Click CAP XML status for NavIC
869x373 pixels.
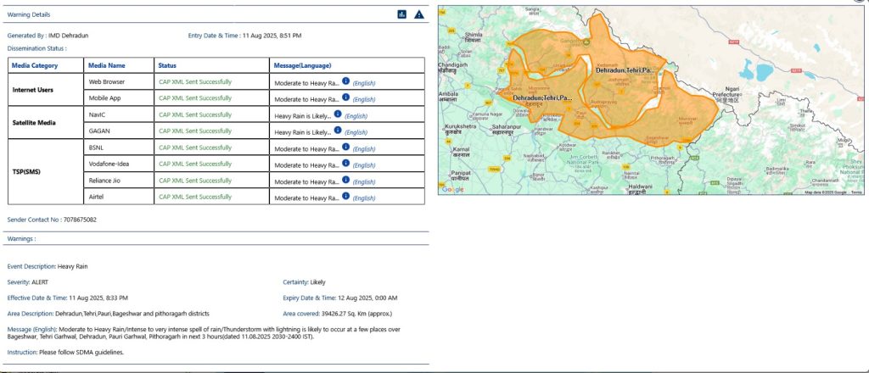point(195,114)
